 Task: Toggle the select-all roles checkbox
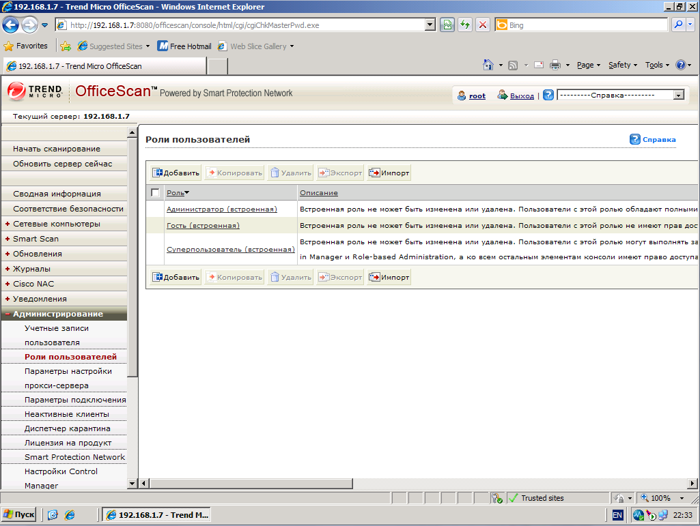point(155,193)
